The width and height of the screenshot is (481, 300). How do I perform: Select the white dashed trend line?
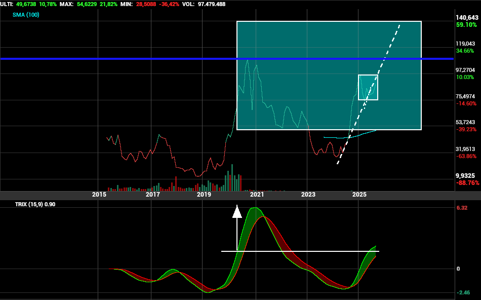click(x=369, y=94)
